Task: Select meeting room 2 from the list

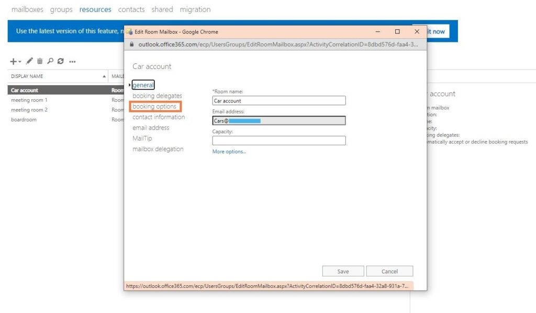Action: pos(29,110)
